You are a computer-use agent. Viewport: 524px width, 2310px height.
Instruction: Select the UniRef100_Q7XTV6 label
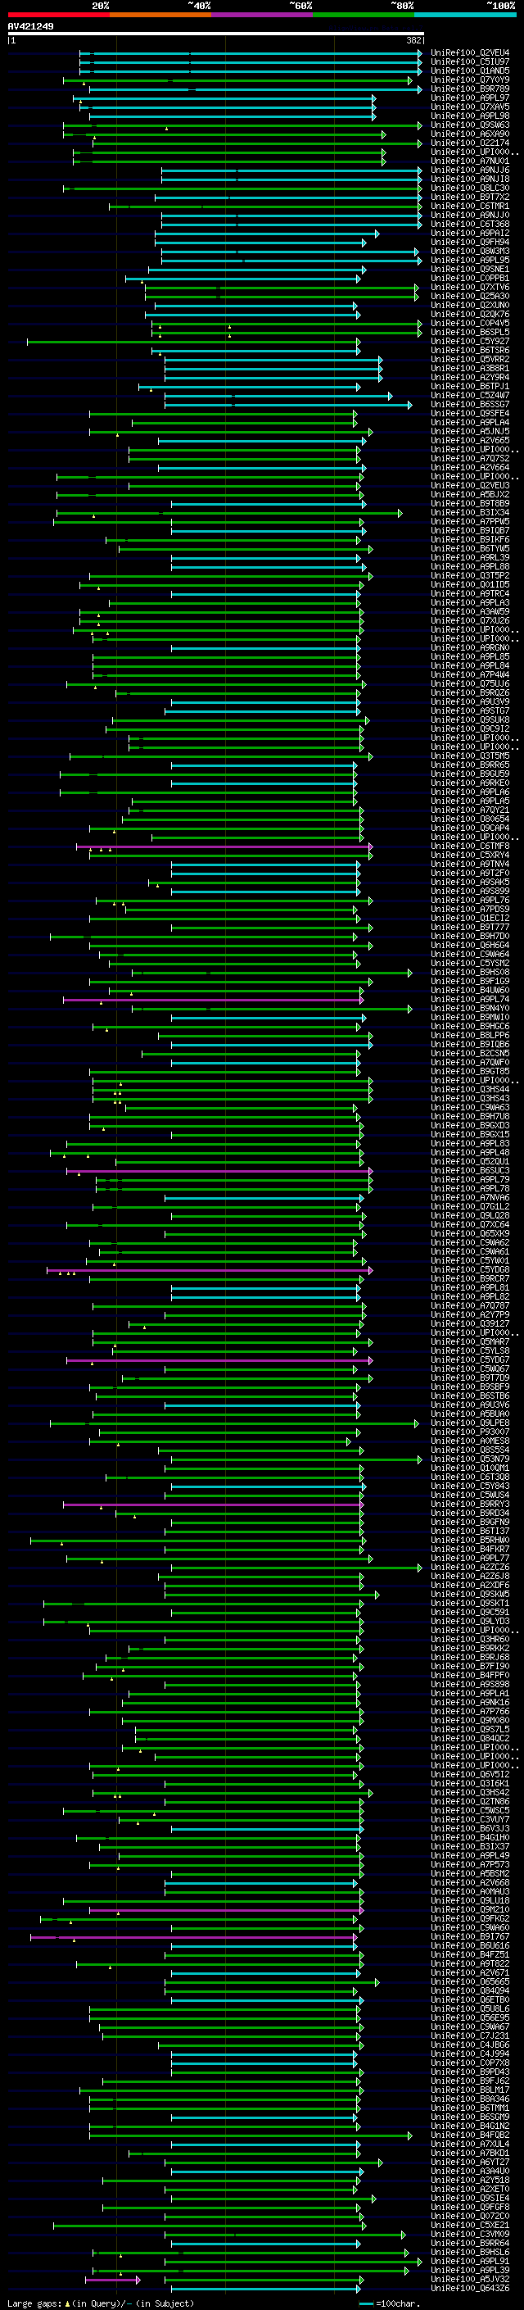[470, 288]
